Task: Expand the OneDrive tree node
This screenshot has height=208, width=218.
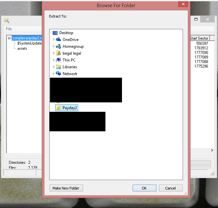Action: point(54,40)
